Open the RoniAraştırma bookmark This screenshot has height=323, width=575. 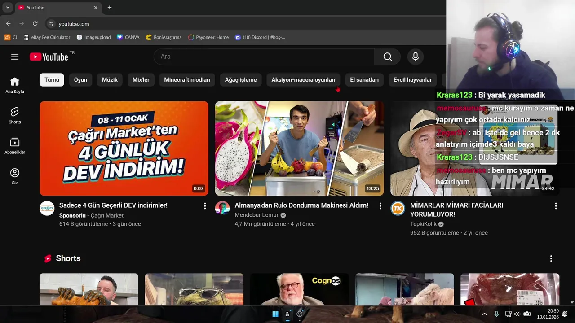pyautogui.click(x=164, y=37)
